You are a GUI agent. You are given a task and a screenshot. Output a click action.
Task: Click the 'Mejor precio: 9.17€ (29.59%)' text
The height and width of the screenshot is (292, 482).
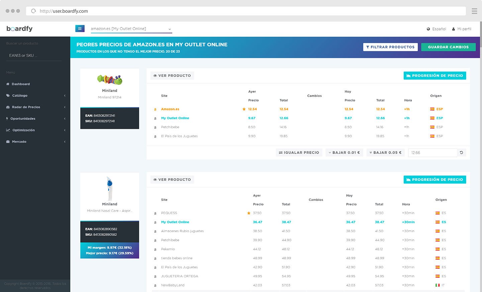click(110, 253)
